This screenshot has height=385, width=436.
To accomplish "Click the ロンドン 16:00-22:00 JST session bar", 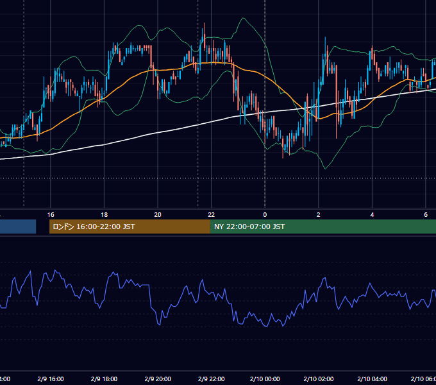I will 130,227.
